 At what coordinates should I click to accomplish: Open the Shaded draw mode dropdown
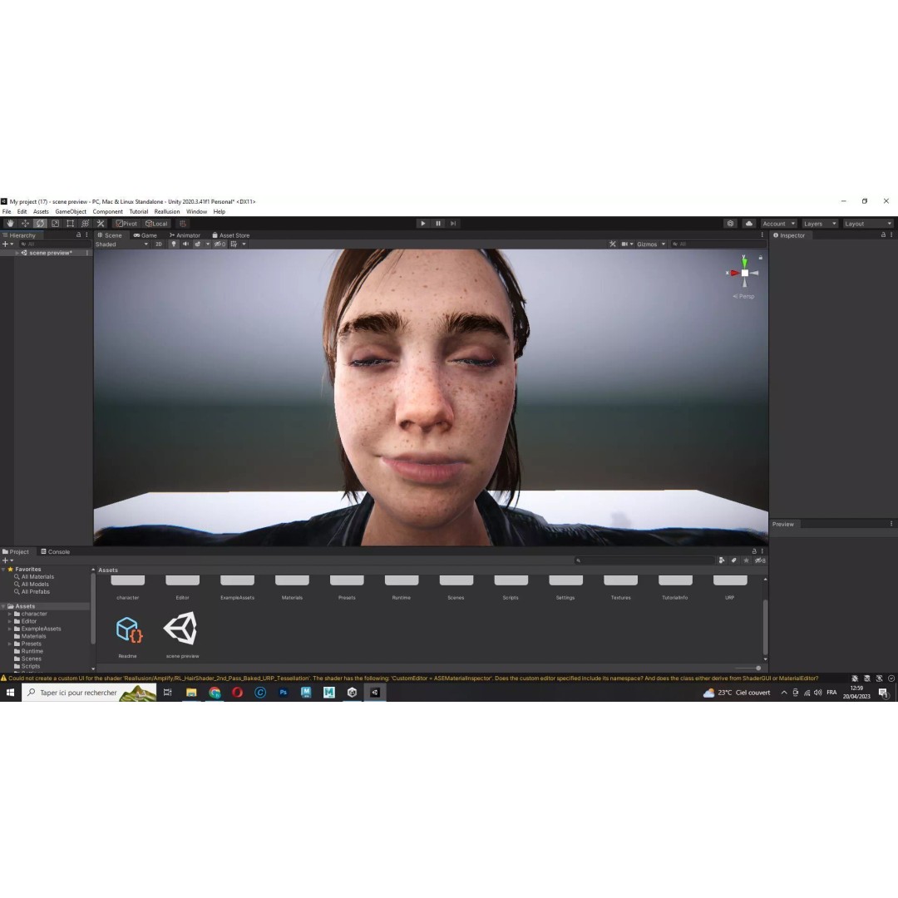[x=122, y=244]
